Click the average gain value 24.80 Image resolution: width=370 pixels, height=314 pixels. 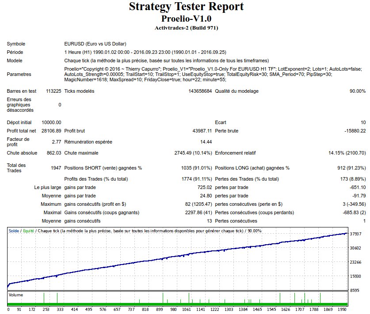[x=206, y=196]
